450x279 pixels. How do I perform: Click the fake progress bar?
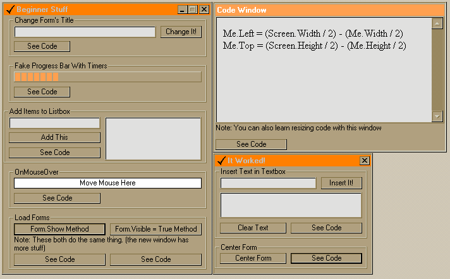[107, 77]
